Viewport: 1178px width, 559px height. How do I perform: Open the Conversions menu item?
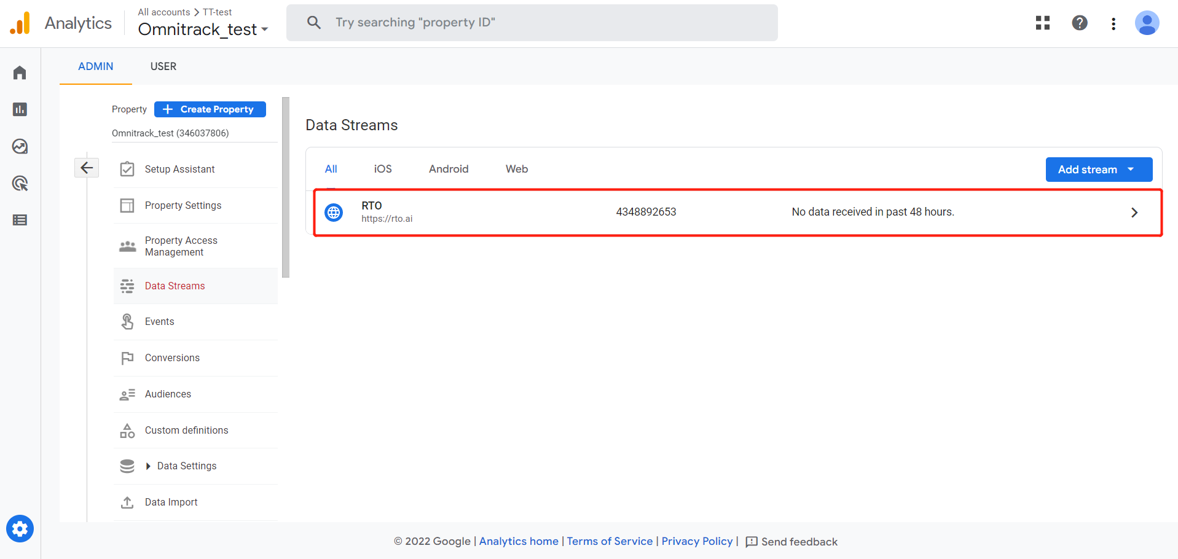tap(196, 358)
